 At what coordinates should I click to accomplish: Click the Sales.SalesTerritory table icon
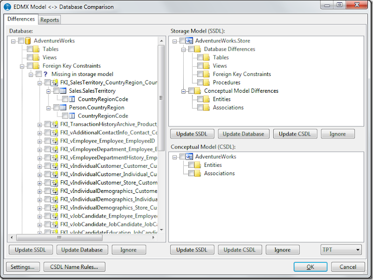(63, 91)
